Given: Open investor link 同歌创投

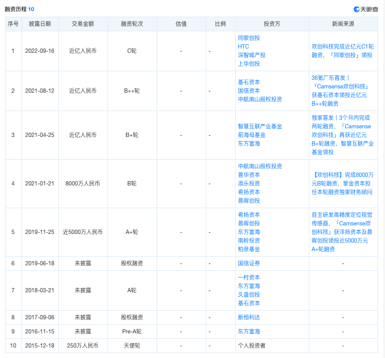Looking at the screenshot, I should (x=249, y=37).
